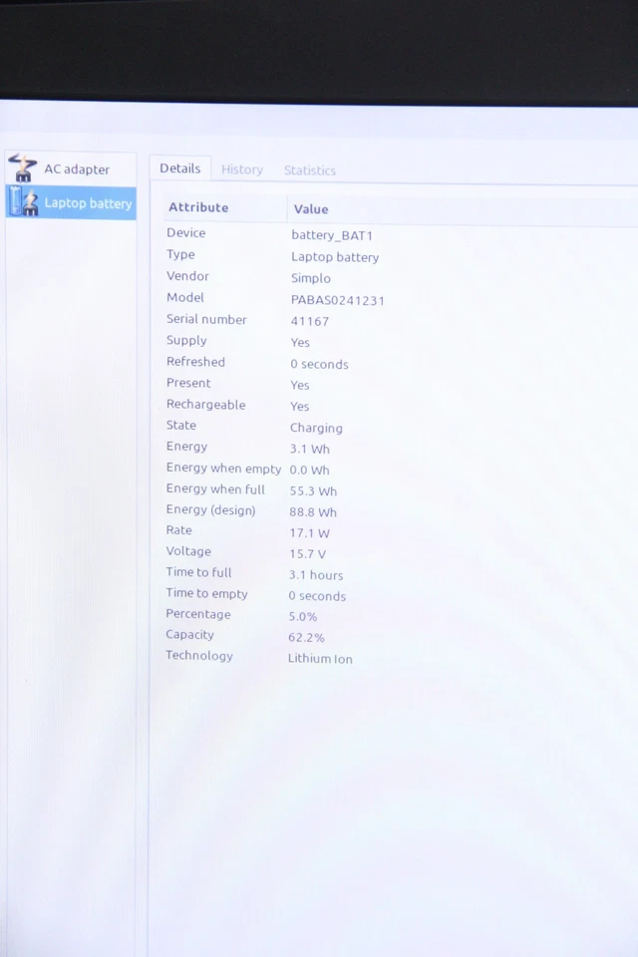Image resolution: width=638 pixels, height=957 pixels.
Task: Select the Present attribute row
Action: pyautogui.click(x=188, y=383)
